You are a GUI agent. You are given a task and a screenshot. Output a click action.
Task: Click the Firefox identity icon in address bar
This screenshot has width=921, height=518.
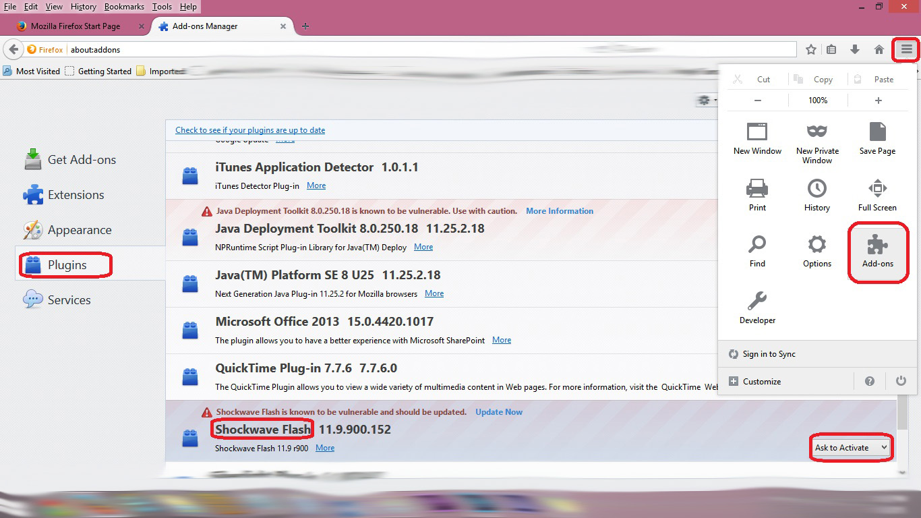pyautogui.click(x=44, y=49)
